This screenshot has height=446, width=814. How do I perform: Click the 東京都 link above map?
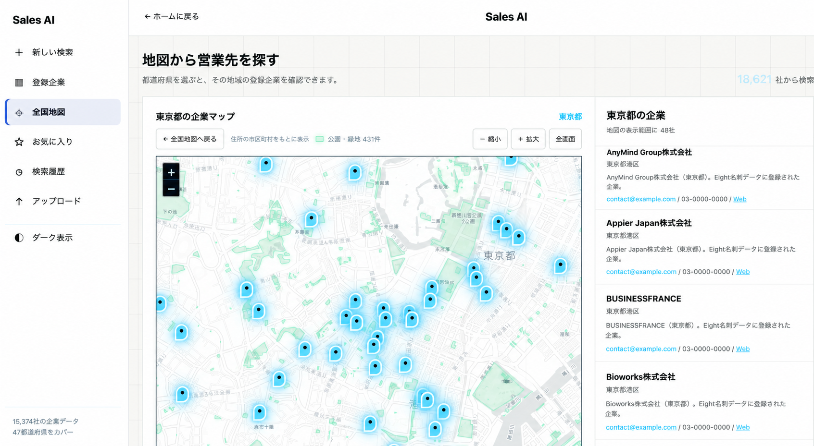[x=570, y=117]
